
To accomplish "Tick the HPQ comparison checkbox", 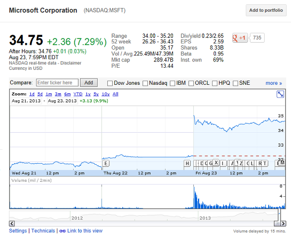I will [x=215, y=83].
